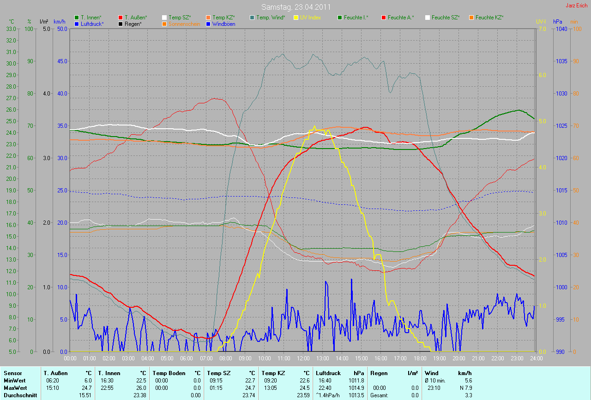Image resolution: width=591 pixels, height=400 pixels.
Task: Click the 'Sensor' table header
Action: [12, 373]
